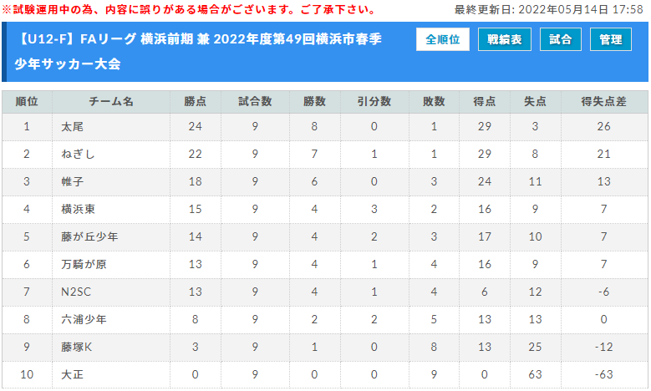Click the 管理 button
This screenshot has height=391, width=651.
[611, 39]
